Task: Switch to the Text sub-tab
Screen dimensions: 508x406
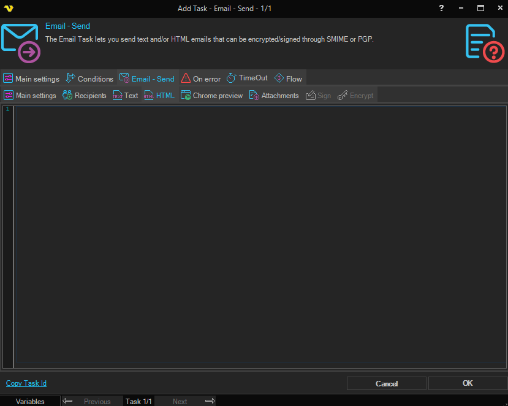Action: (x=126, y=96)
